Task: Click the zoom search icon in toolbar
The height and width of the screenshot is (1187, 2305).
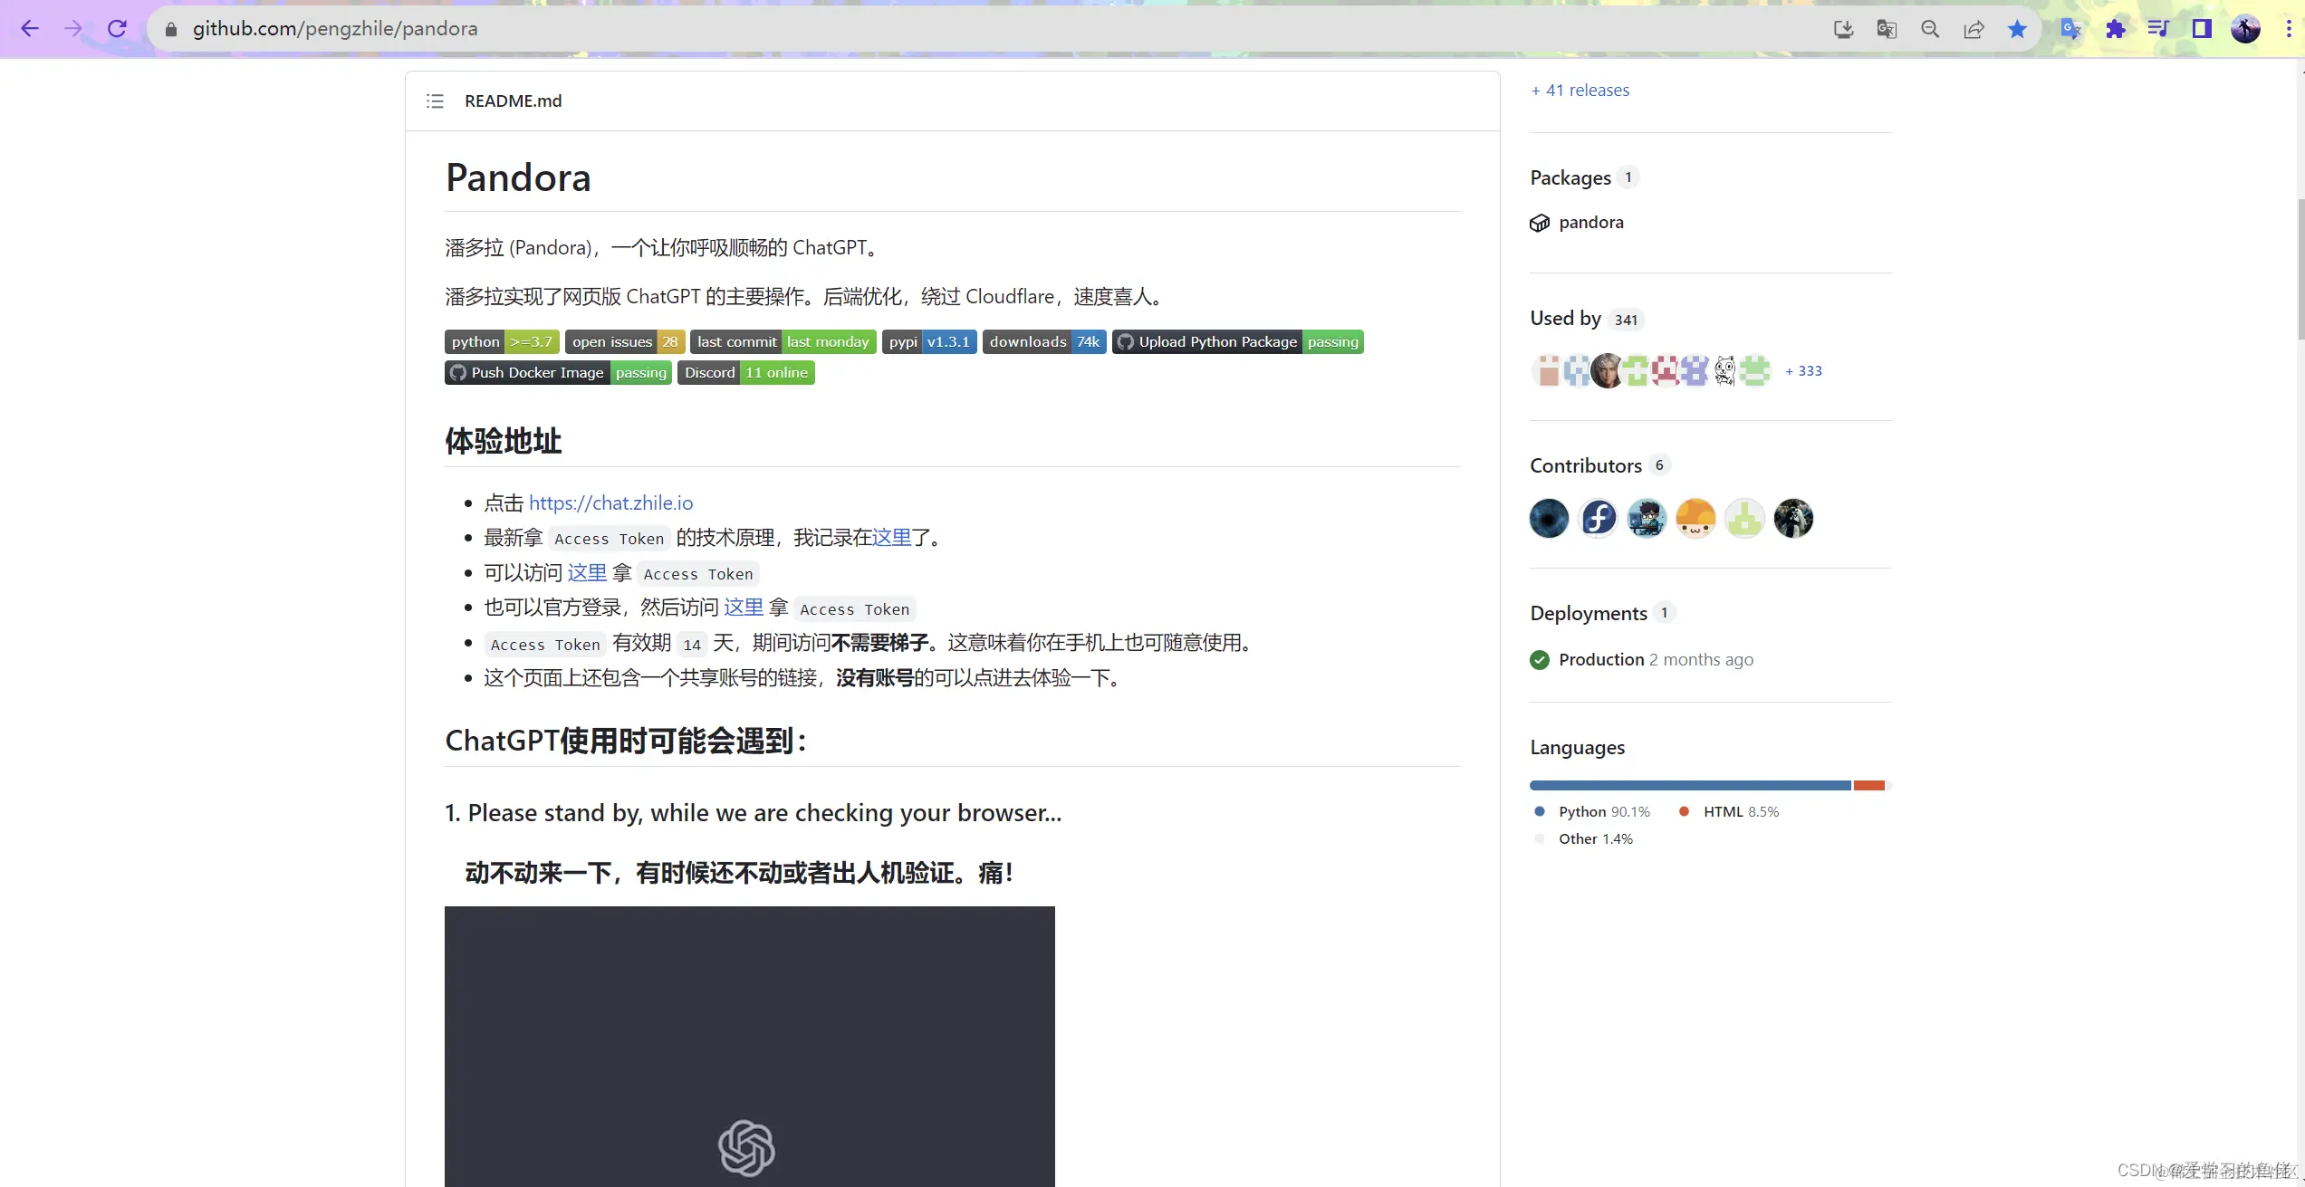Action: click(1929, 28)
